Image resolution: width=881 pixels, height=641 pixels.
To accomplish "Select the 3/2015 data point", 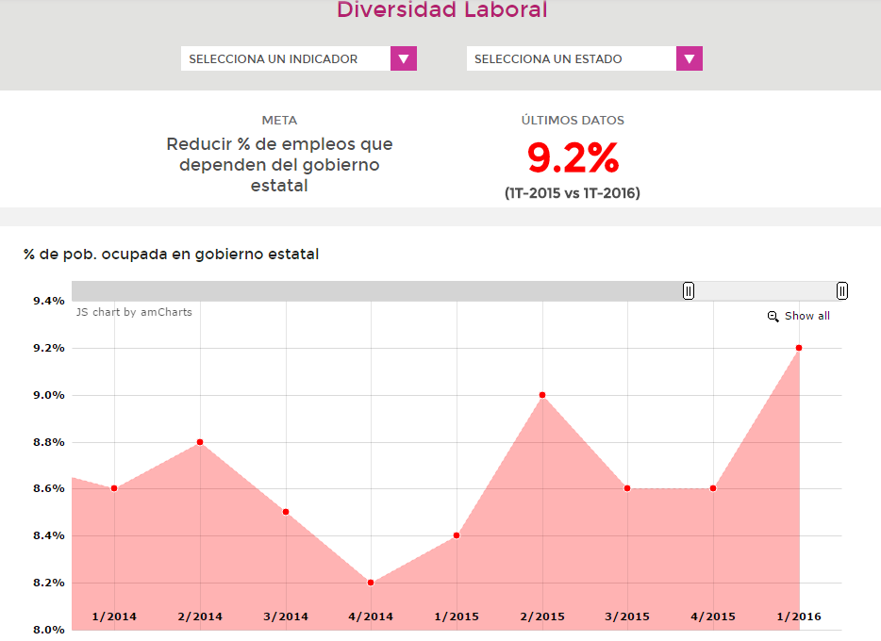I will pyautogui.click(x=627, y=488).
